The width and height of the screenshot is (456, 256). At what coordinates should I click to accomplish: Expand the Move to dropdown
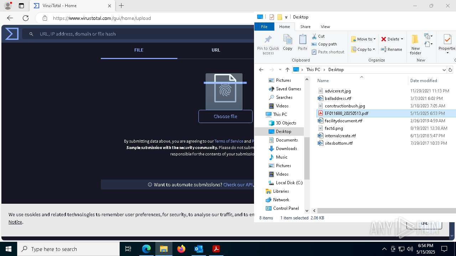374,39
